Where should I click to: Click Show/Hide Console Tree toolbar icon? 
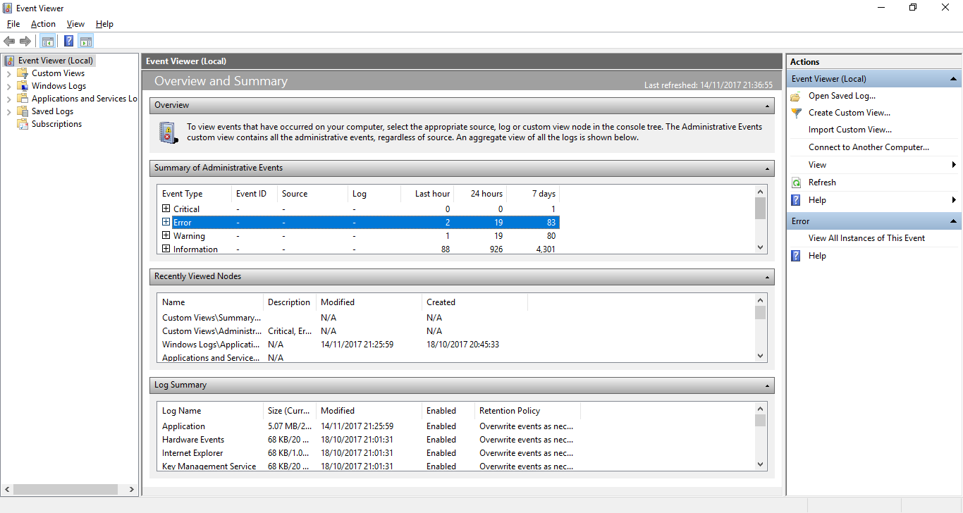coord(47,41)
